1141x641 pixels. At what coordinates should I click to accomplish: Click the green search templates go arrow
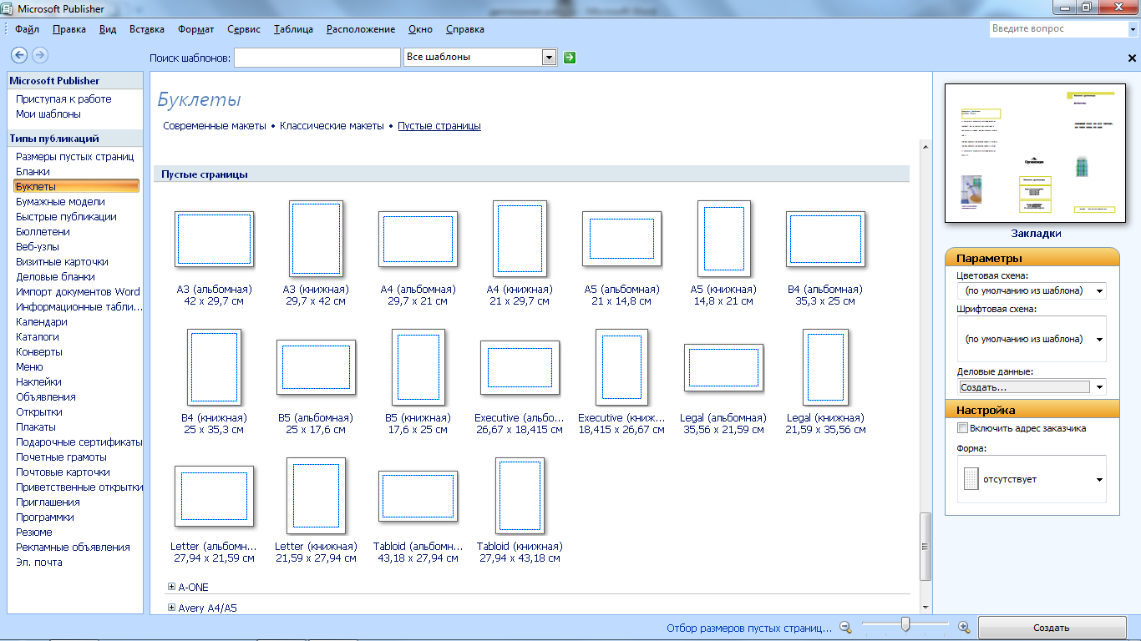pos(570,58)
